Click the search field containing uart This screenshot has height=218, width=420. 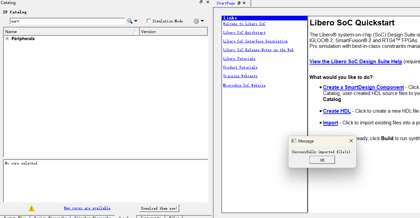67,21
